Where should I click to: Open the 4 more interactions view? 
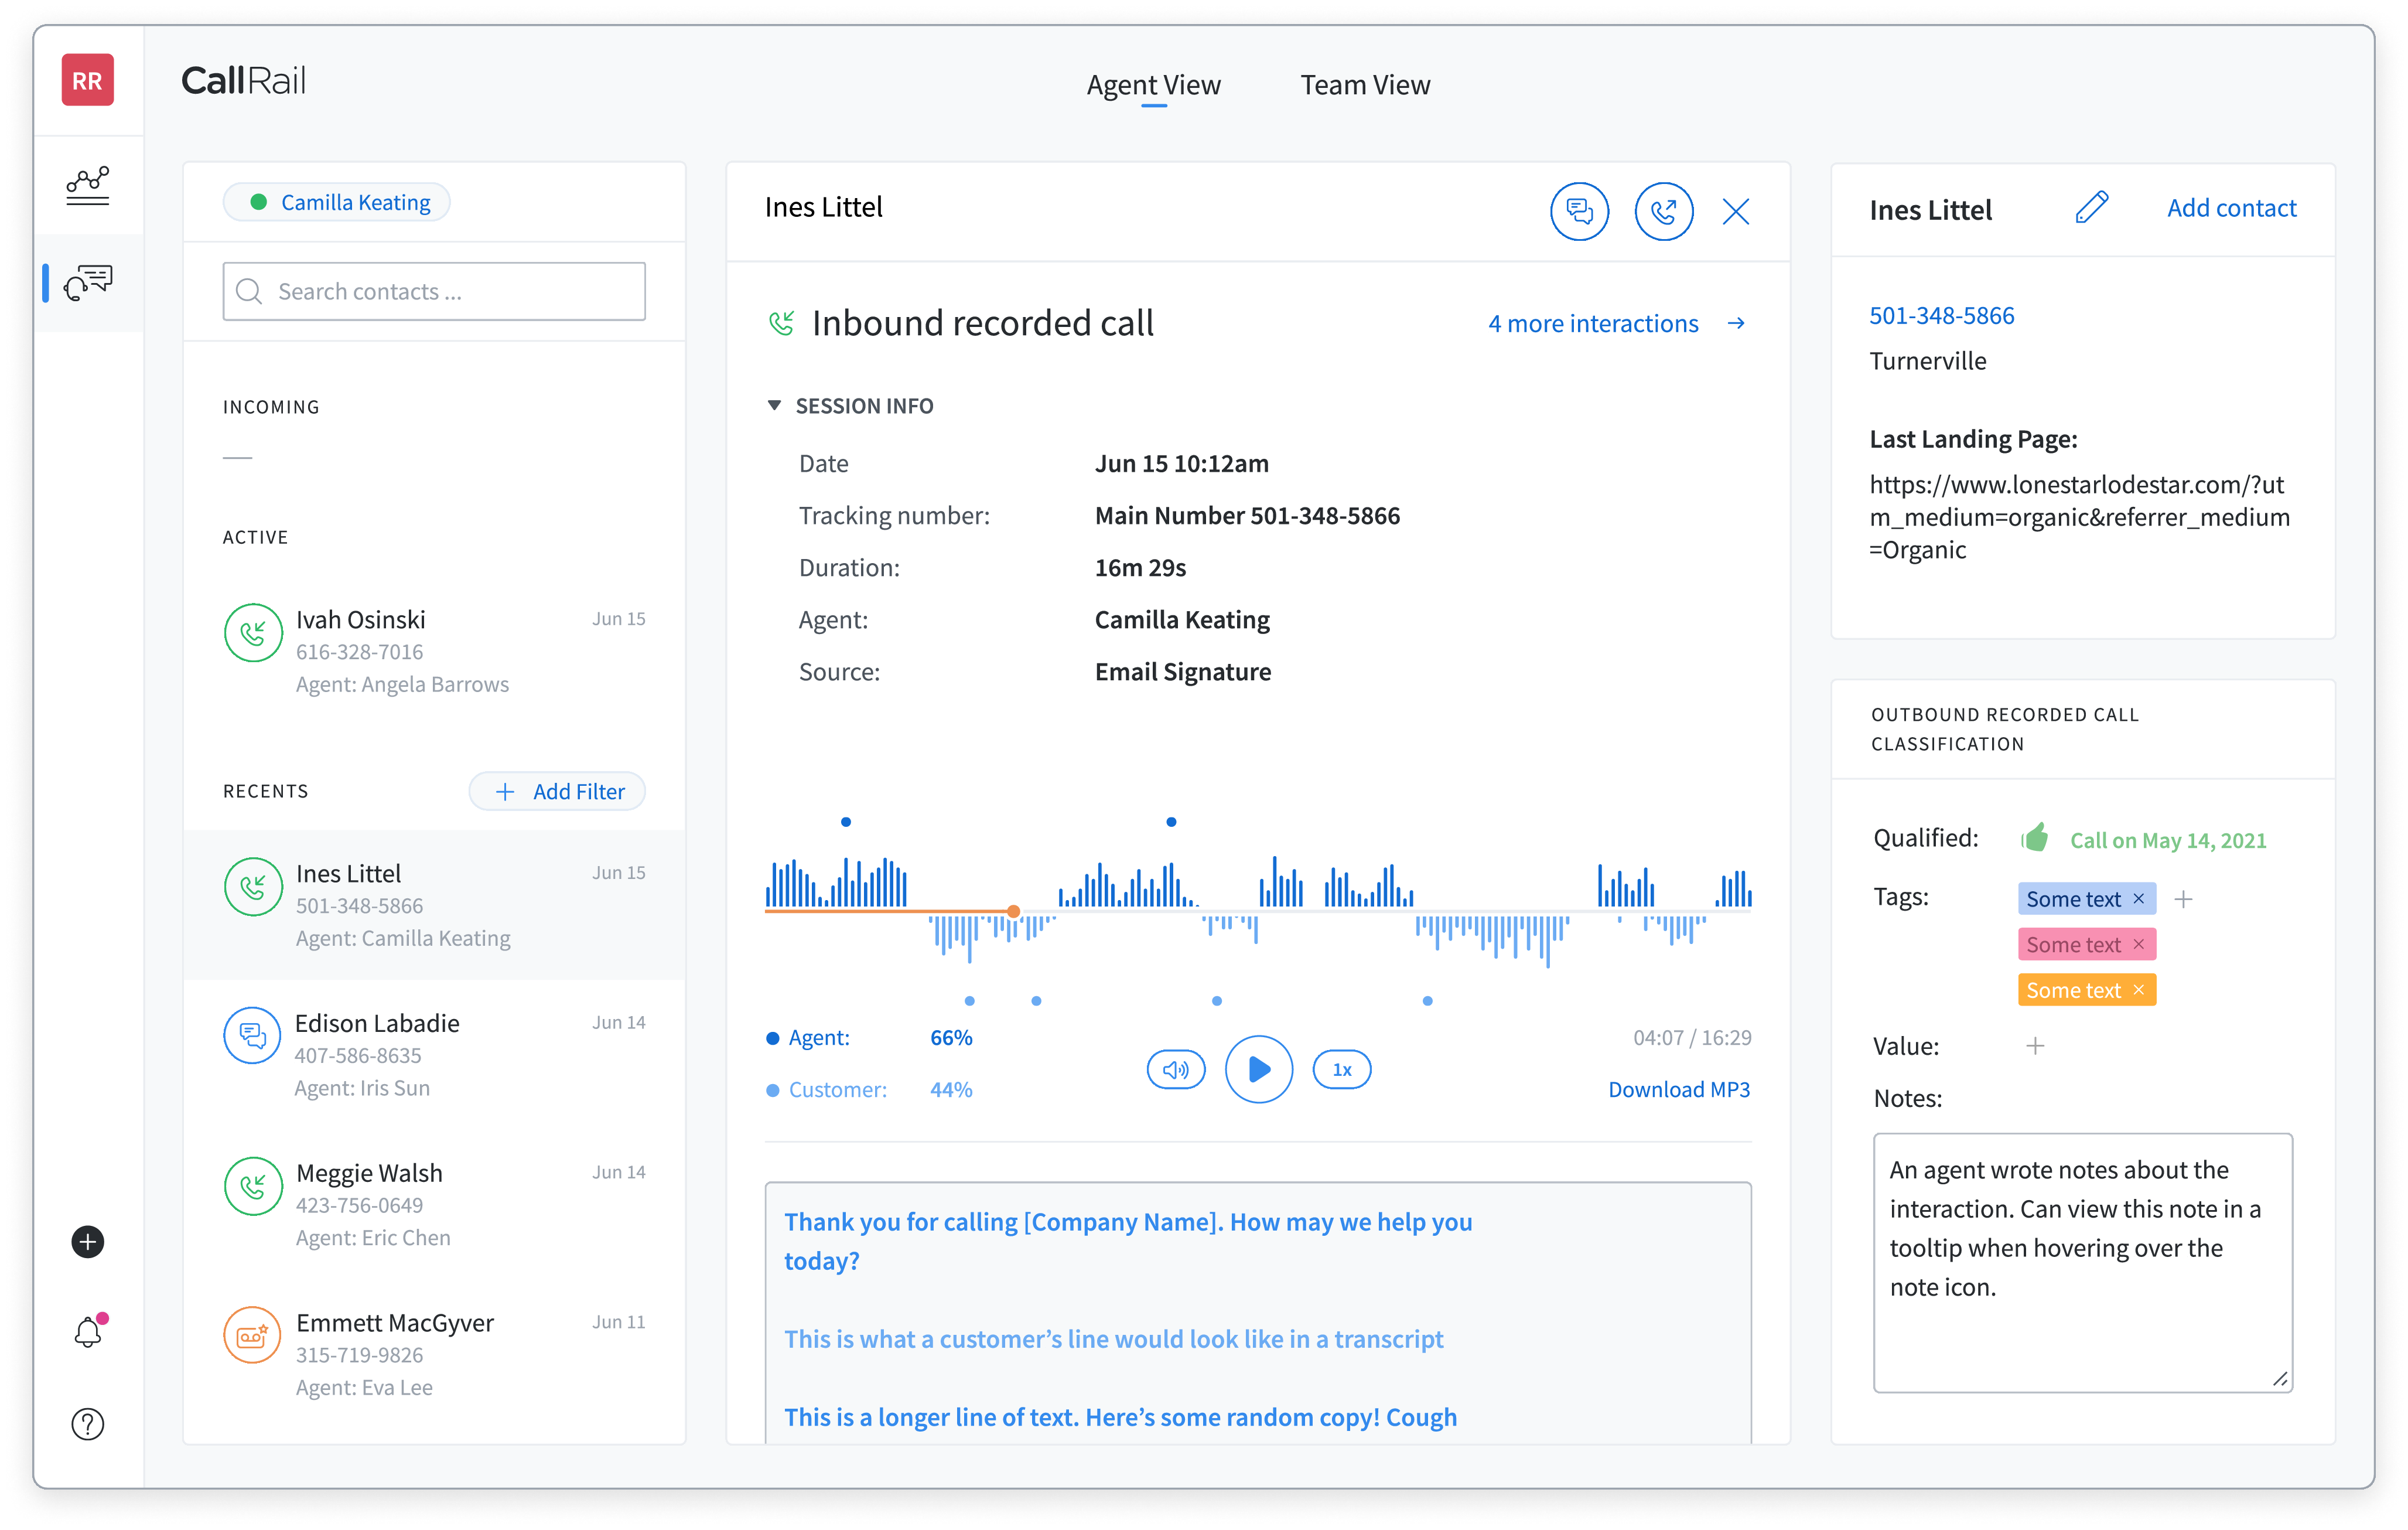1592,322
